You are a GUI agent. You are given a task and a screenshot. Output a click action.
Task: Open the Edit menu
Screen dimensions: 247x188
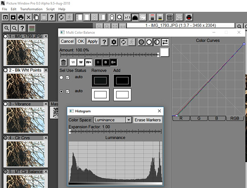[x=14, y=9]
